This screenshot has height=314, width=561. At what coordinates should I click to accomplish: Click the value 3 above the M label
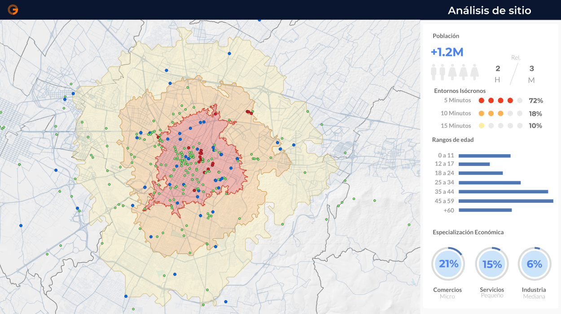[x=532, y=69]
